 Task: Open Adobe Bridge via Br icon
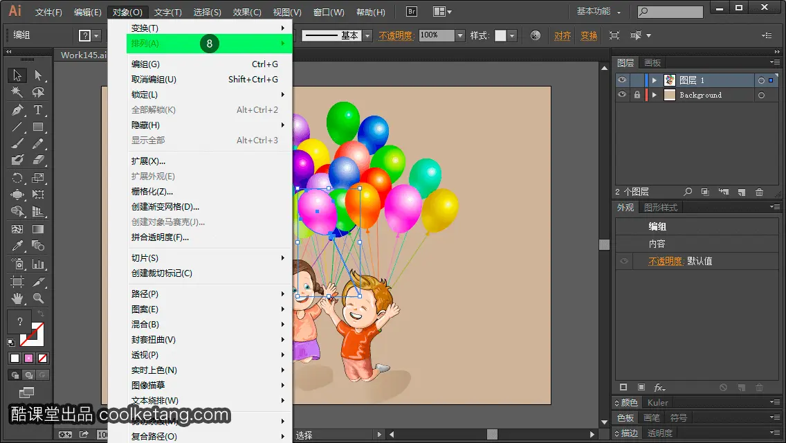[412, 11]
